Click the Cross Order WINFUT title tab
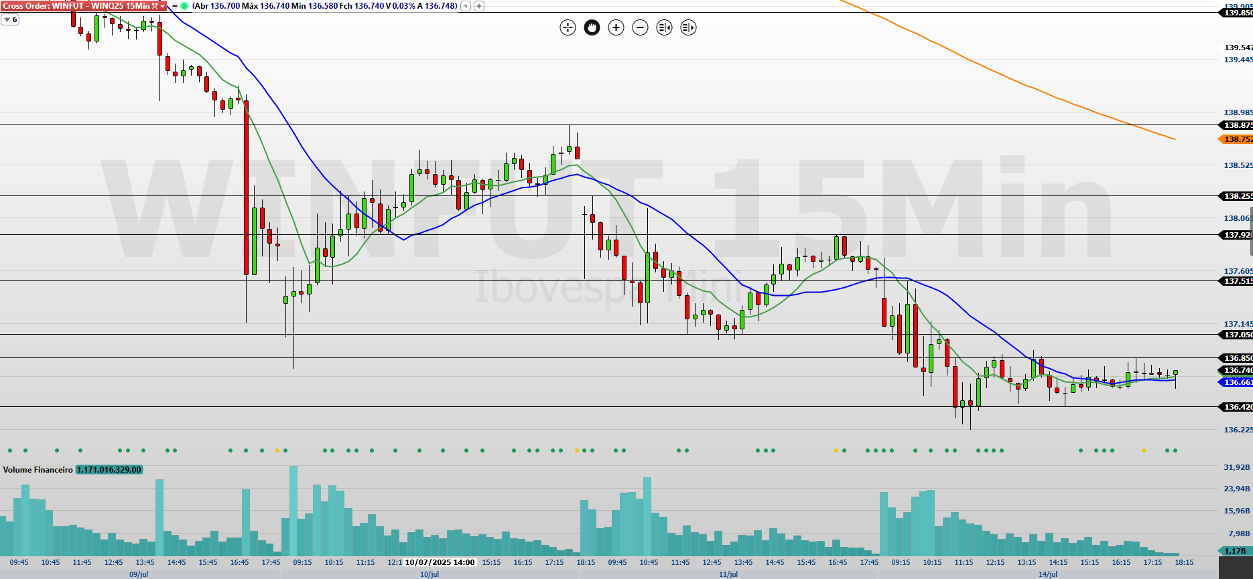Image resolution: width=1253 pixels, height=579 pixels. (77, 6)
